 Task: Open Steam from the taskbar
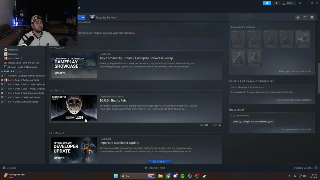tap(204, 176)
